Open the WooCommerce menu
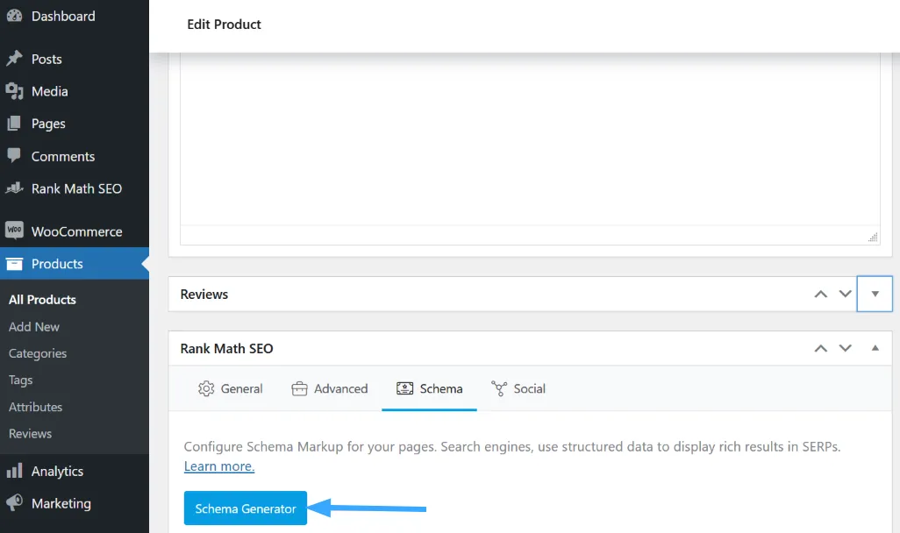The image size is (900, 533). point(75,231)
